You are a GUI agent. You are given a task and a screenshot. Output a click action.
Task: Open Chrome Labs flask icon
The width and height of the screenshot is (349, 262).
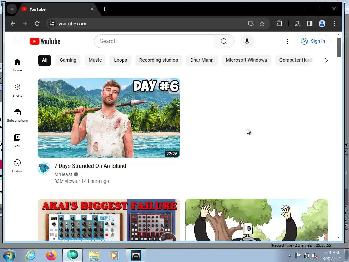click(x=297, y=24)
